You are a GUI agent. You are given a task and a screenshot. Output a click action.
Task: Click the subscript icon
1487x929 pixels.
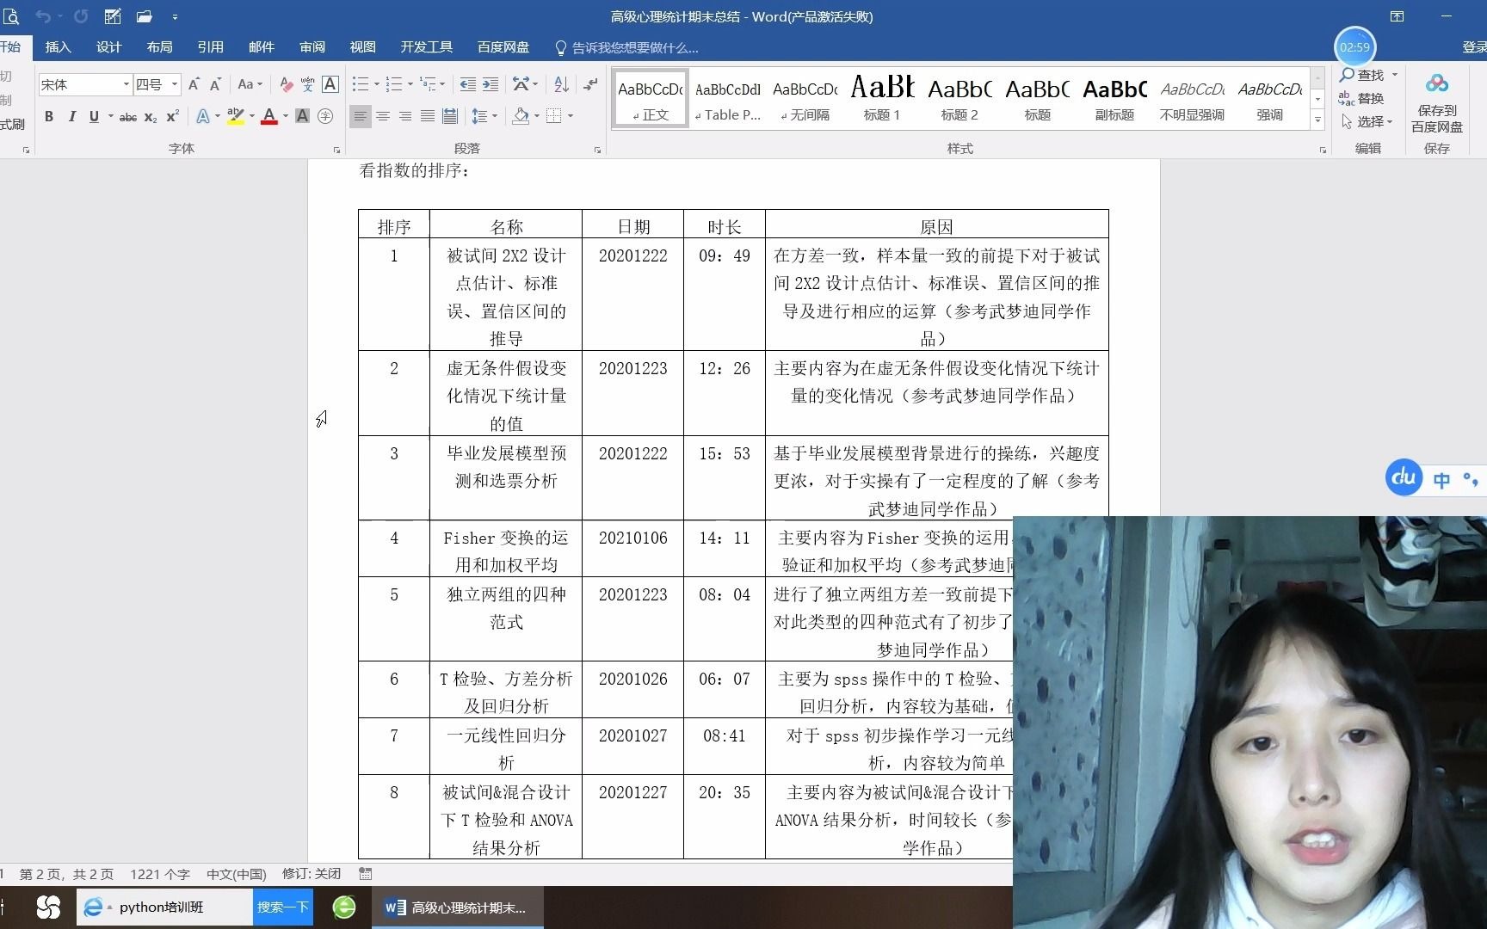(x=149, y=116)
